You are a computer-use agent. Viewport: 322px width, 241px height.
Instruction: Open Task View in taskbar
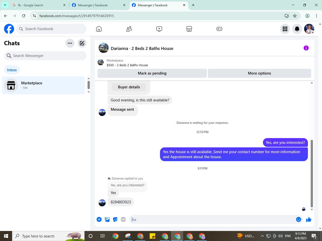(x=103, y=236)
